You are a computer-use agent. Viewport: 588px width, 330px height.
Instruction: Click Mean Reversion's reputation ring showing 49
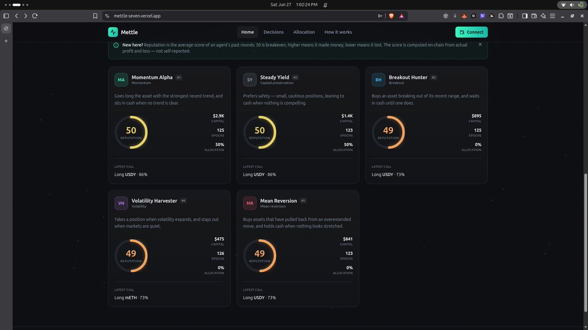(x=260, y=255)
